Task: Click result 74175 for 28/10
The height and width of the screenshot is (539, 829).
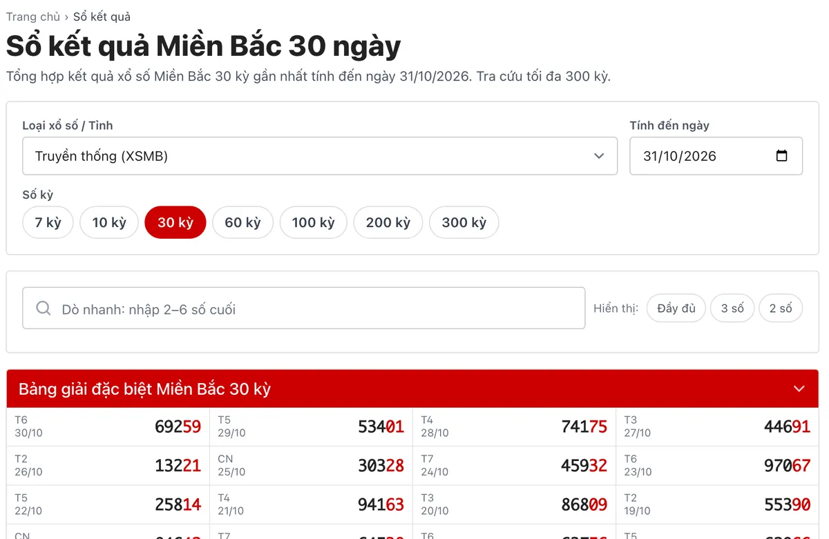Action: coord(584,427)
